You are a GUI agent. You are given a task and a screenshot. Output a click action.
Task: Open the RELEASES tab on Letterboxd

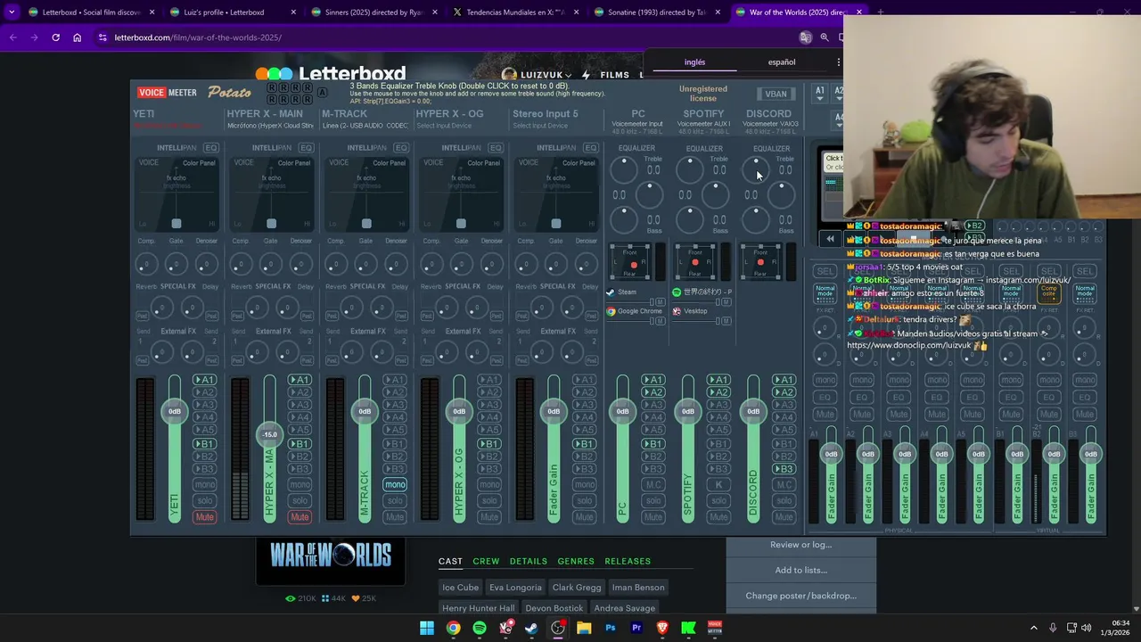pyautogui.click(x=628, y=561)
